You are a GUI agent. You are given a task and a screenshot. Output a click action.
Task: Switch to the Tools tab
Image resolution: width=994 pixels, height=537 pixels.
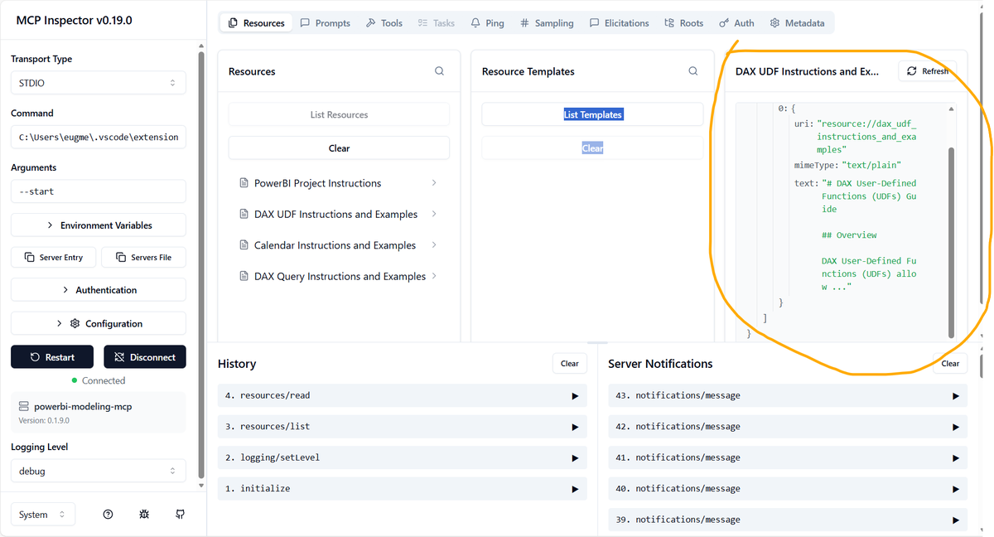click(384, 23)
